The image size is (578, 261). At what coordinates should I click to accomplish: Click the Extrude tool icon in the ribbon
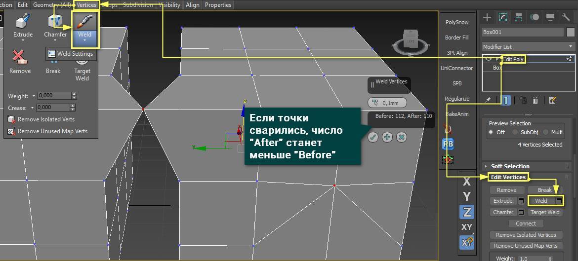(23, 23)
